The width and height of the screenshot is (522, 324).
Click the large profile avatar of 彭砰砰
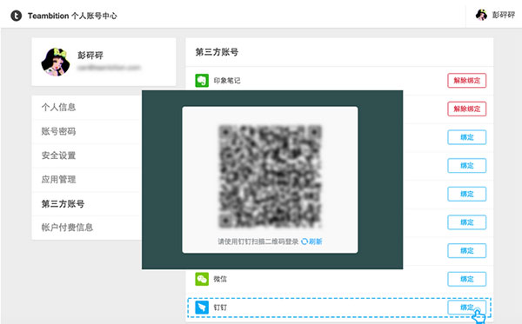tap(56, 62)
